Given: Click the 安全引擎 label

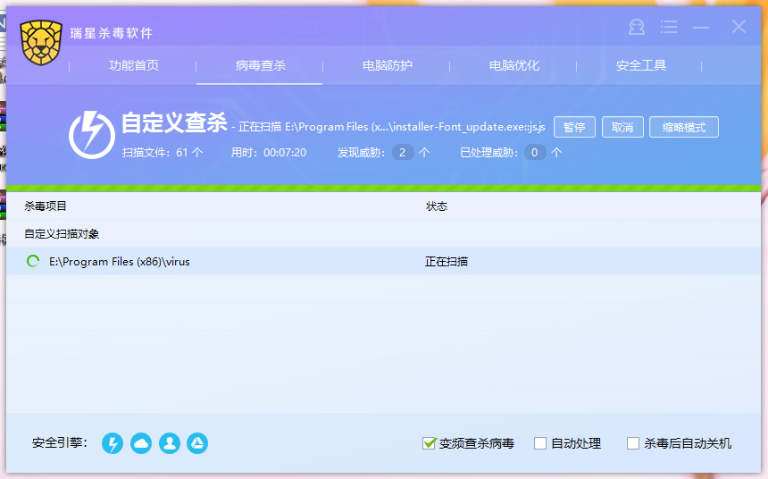Looking at the screenshot, I should 60,443.
